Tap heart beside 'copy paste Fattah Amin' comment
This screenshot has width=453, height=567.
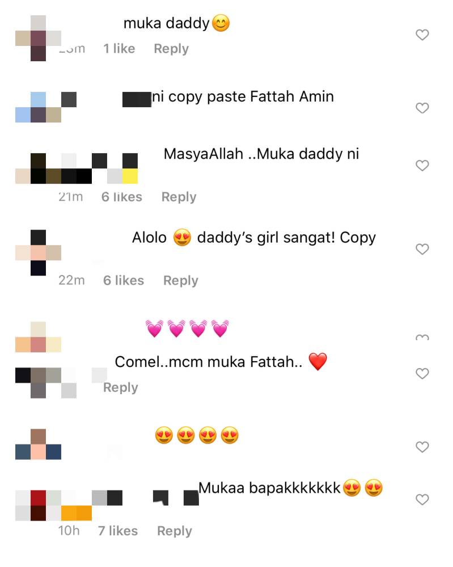(422, 108)
